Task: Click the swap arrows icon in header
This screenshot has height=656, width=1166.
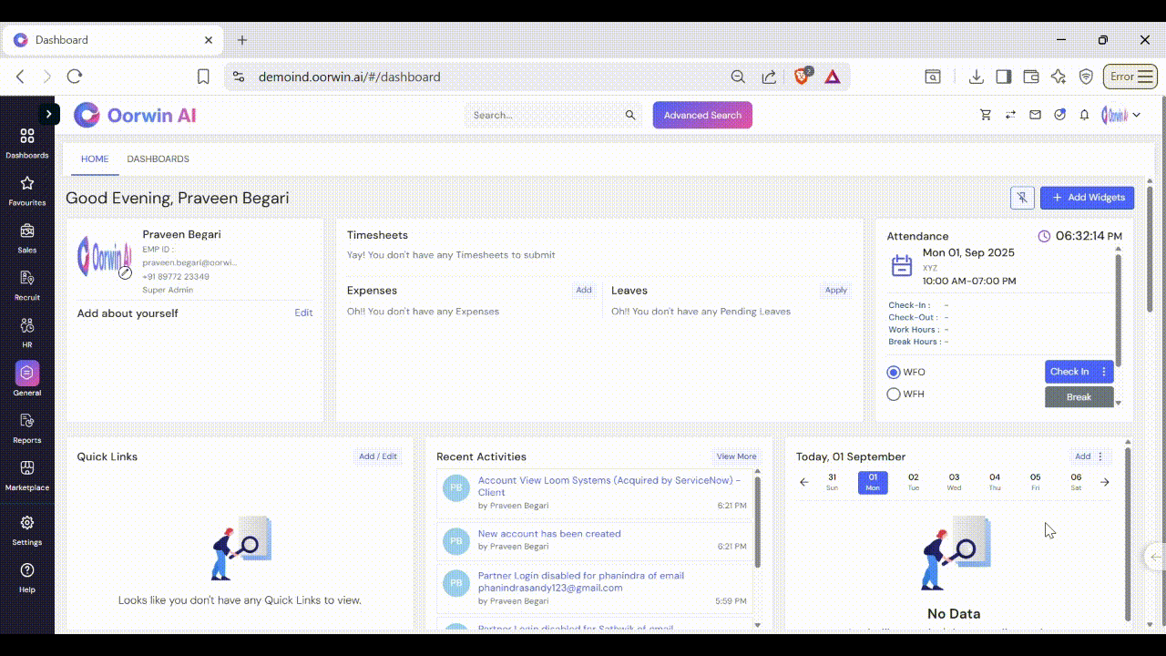Action: [x=1010, y=115]
